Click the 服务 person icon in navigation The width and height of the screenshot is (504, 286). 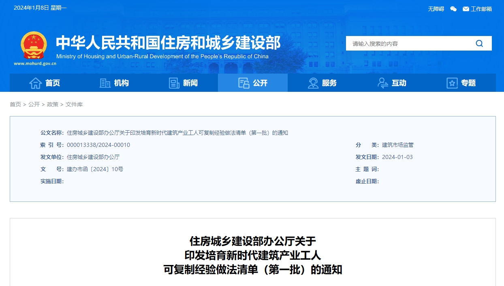click(x=313, y=83)
